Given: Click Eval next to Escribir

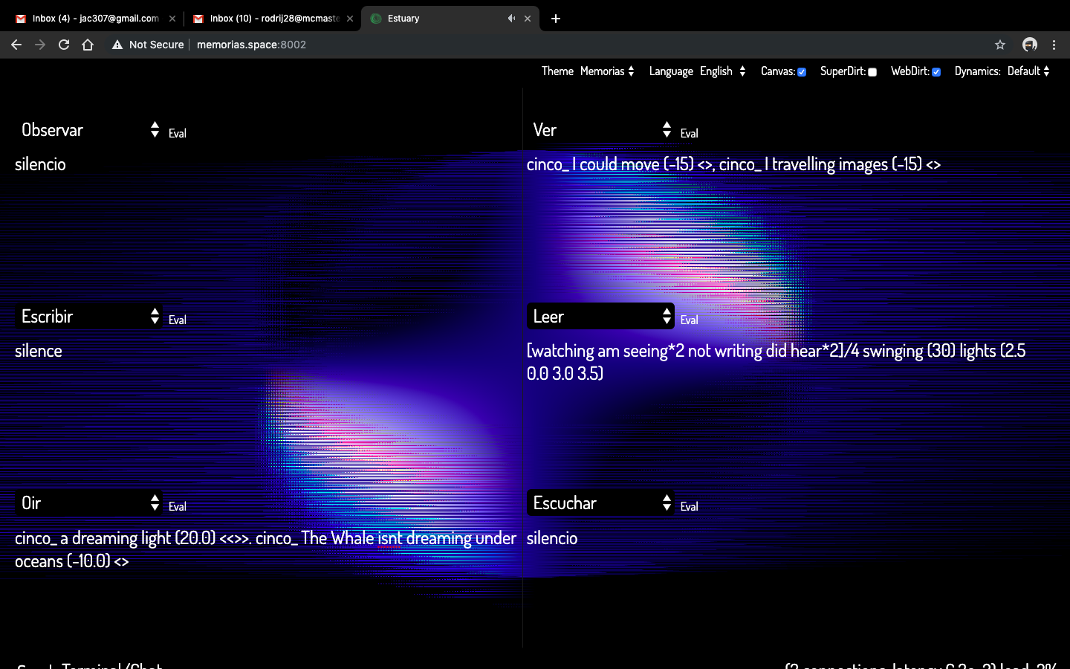Looking at the screenshot, I should 177,320.
